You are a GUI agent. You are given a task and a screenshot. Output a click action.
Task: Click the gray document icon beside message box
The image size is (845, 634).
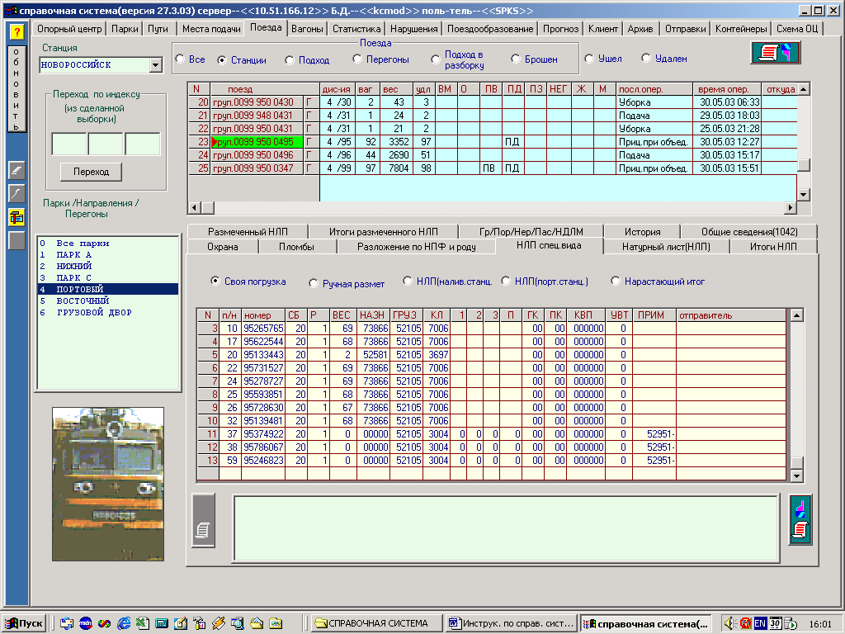coord(203,519)
